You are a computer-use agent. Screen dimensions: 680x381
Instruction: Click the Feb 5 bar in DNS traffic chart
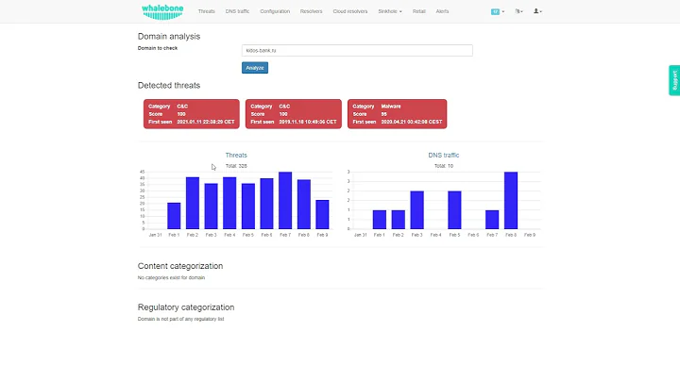(x=454, y=210)
